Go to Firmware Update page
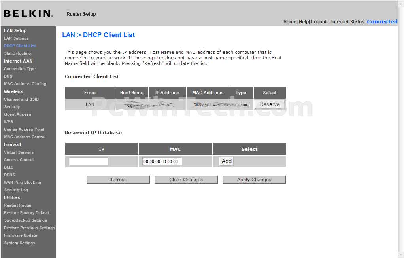404x258 pixels. [20, 235]
